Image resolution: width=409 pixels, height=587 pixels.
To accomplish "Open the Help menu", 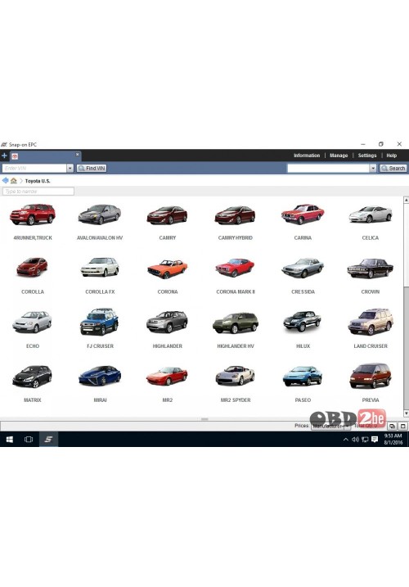I will click(391, 156).
